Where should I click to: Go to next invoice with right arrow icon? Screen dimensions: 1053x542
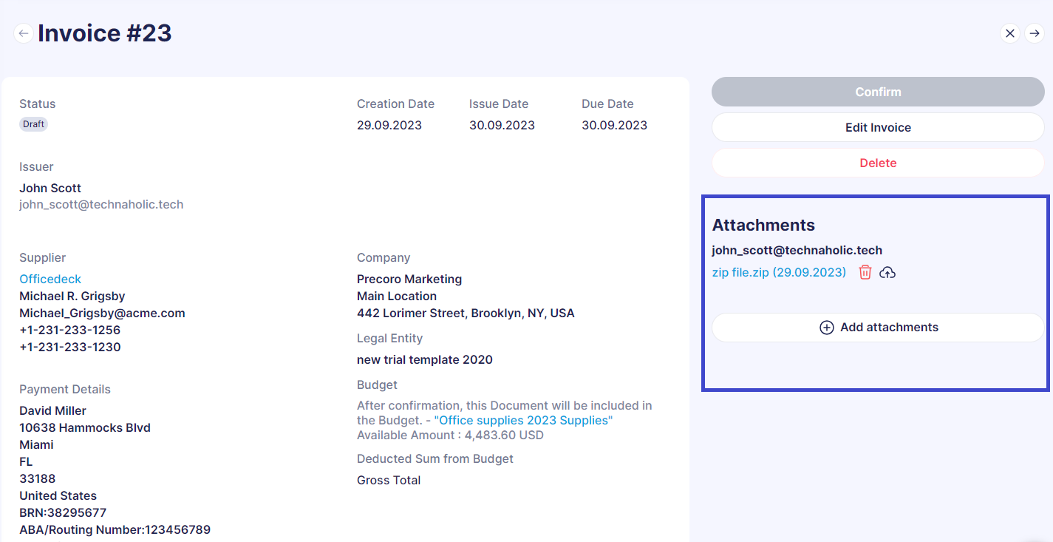[x=1034, y=33]
